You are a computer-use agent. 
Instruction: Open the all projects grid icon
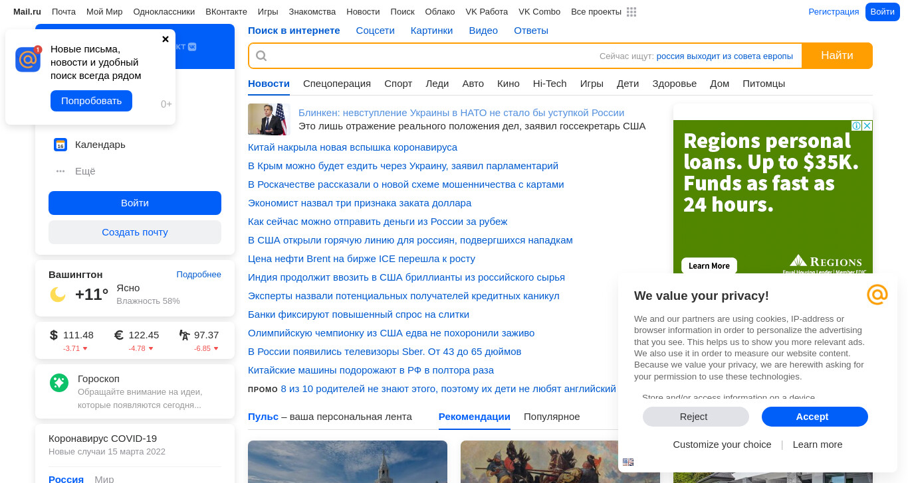pos(631,12)
